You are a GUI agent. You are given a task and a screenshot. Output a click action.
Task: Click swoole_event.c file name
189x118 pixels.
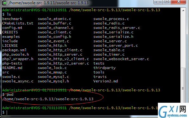tap(53, 41)
